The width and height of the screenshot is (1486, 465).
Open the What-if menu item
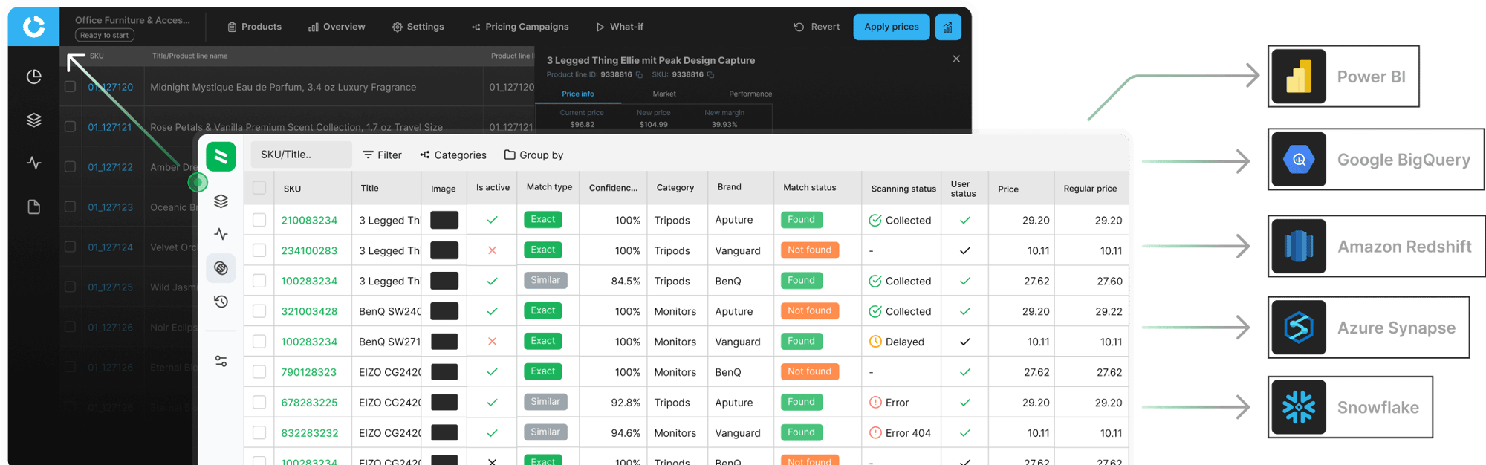point(620,27)
